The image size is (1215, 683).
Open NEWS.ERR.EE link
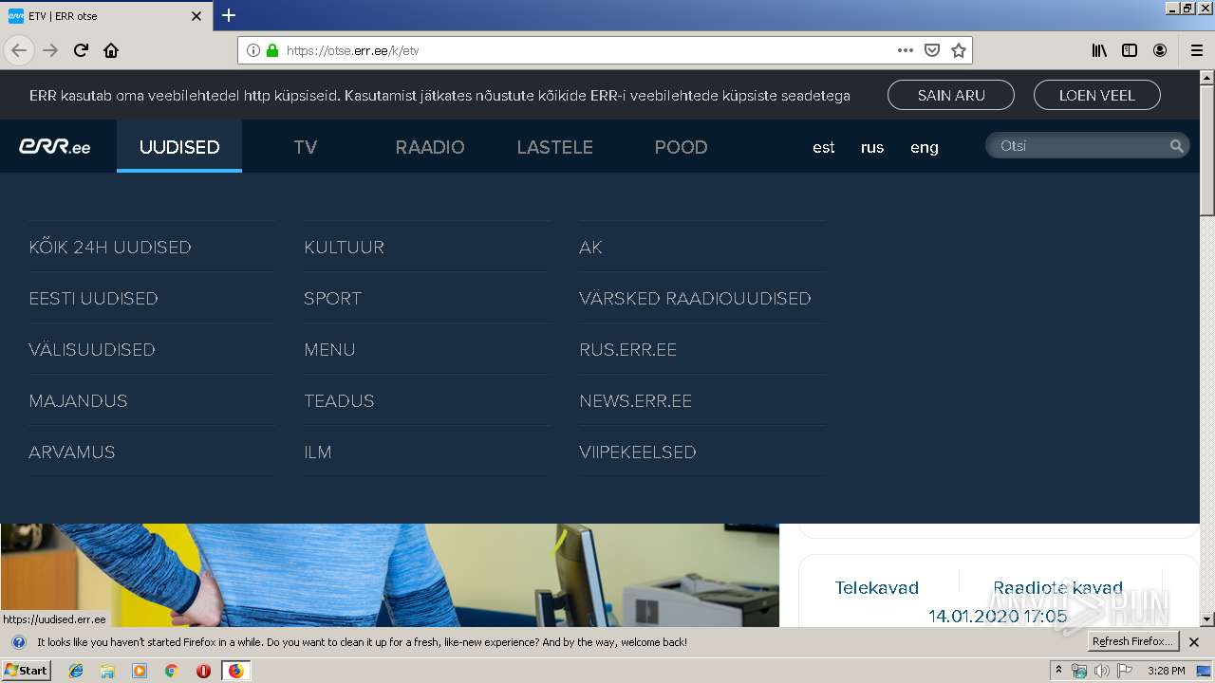coord(635,400)
